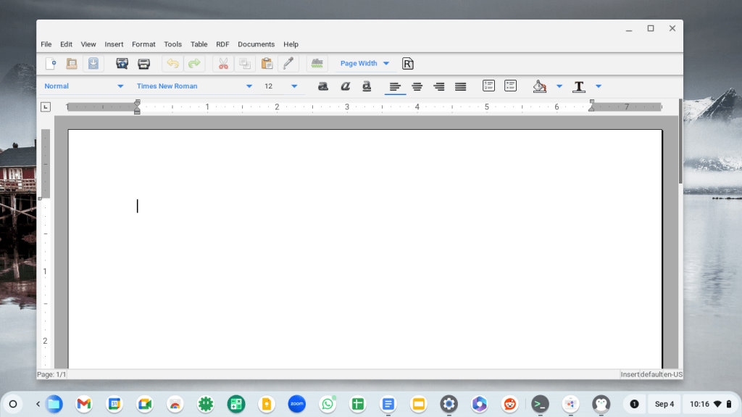742x417 pixels.
Task: Open the Format menu
Action: tap(143, 44)
